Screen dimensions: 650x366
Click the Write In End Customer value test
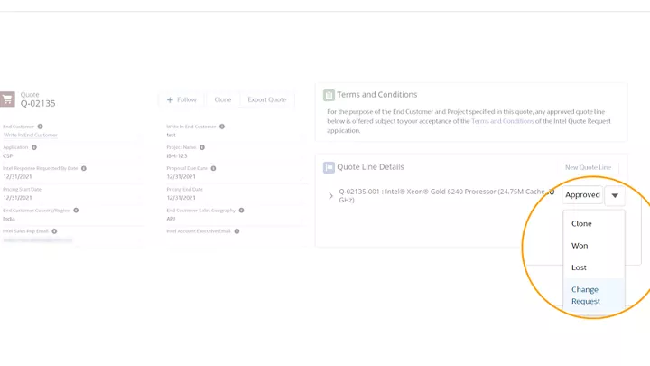click(x=172, y=135)
